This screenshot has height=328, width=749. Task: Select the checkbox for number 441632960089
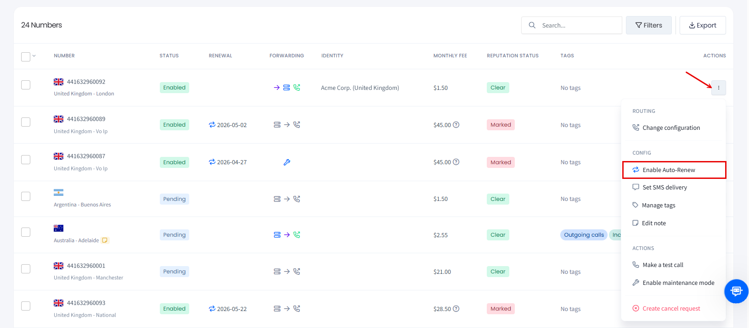click(26, 122)
